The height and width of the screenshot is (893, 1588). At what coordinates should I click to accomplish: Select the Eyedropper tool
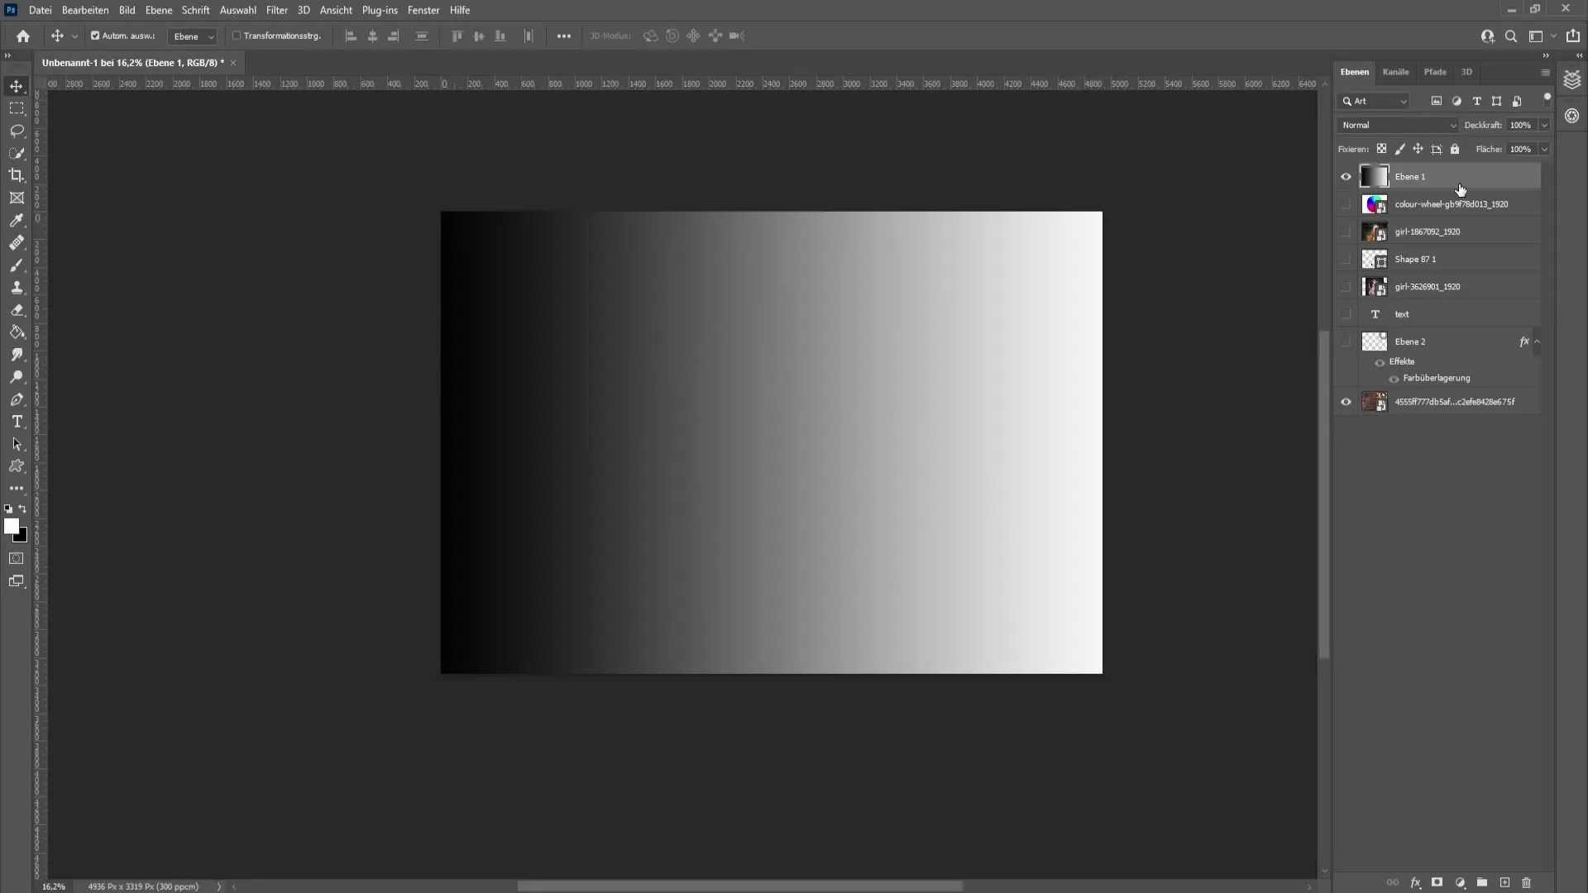click(17, 220)
